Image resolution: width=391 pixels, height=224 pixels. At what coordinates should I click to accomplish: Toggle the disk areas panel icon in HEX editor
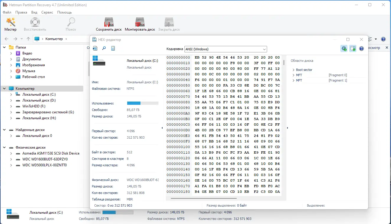[353, 49]
